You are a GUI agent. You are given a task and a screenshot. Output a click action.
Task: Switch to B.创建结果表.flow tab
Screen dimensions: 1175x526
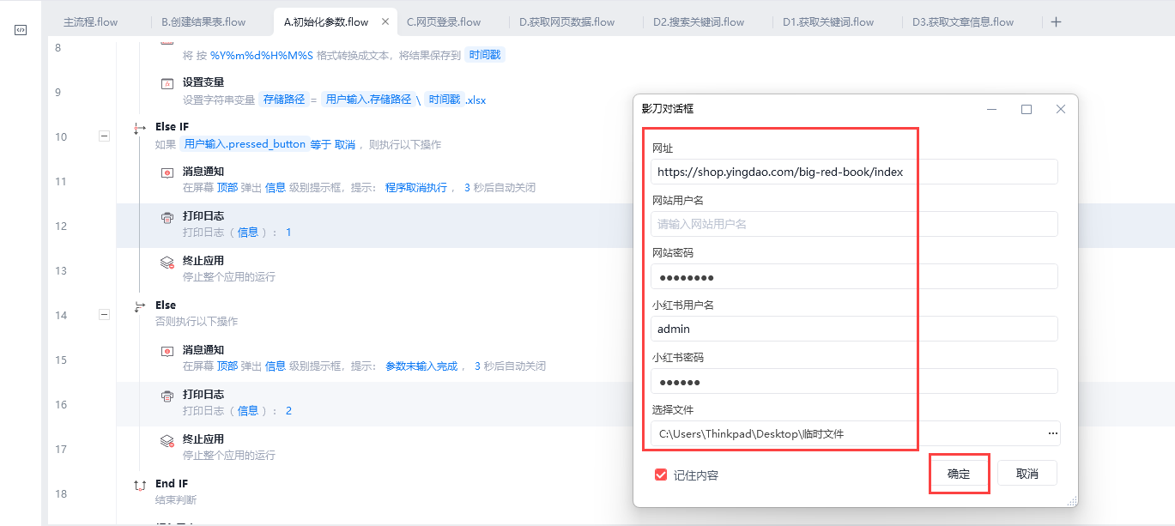(x=203, y=21)
